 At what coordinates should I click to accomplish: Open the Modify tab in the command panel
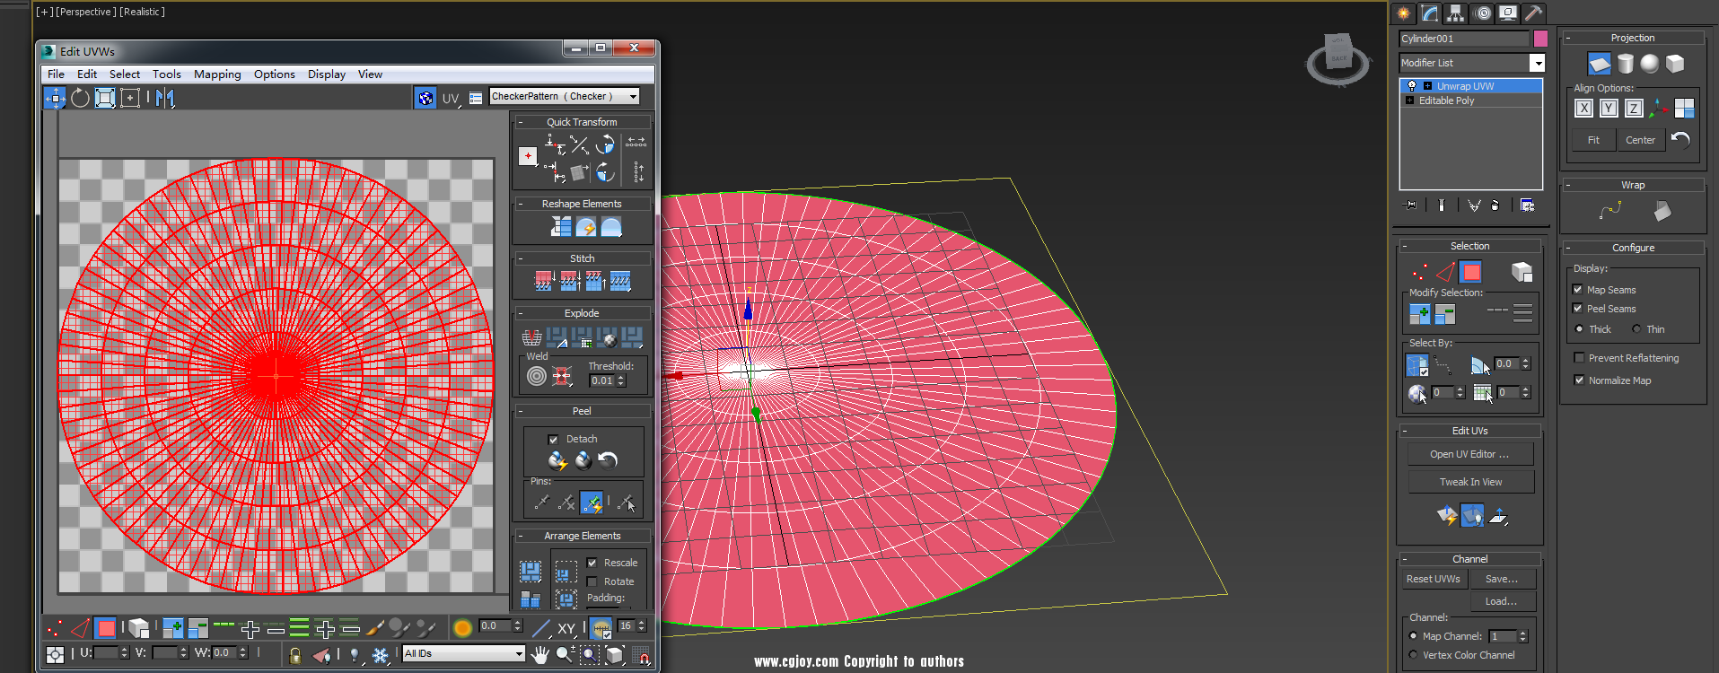pos(1430,13)
